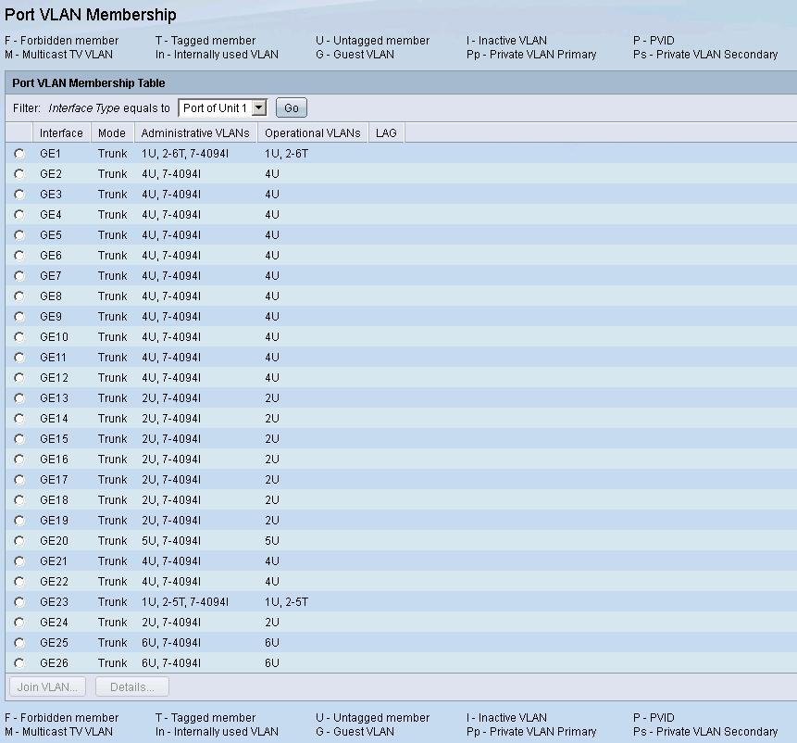Choose the GE13 row radio button
This screenshot has height=743, width=797.
pyautogui.click(x=19, y=398)
